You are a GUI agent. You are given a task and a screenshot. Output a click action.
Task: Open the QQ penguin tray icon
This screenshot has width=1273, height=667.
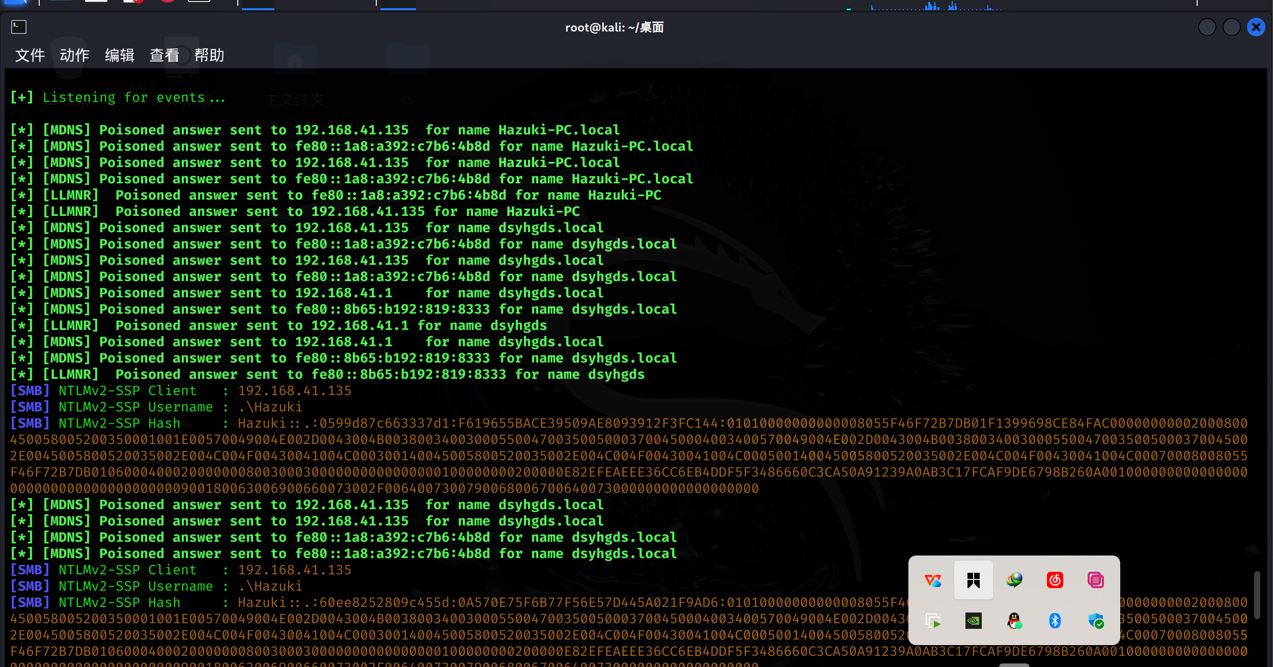point(1014,621)
